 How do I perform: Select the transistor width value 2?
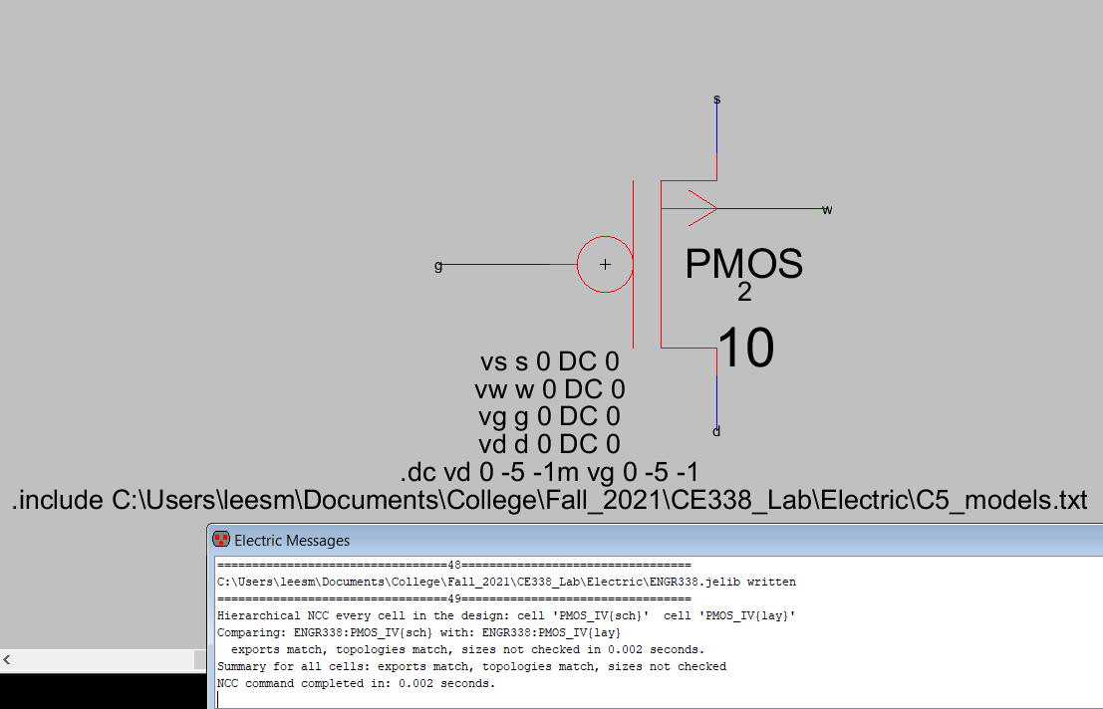click(x=744, y=292)
